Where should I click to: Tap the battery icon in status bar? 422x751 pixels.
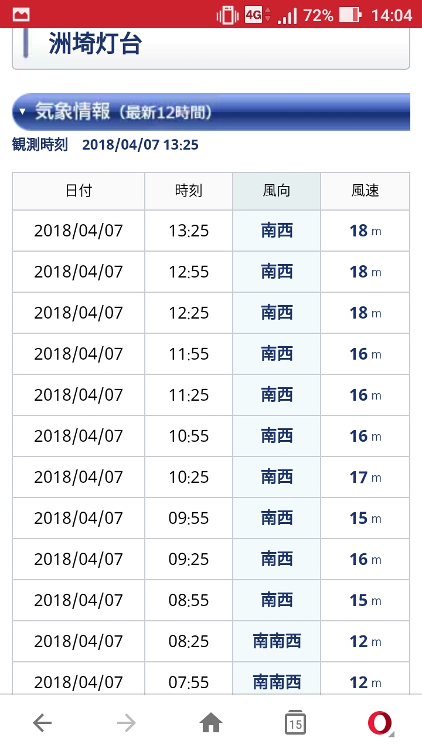(x=349, y=15)
